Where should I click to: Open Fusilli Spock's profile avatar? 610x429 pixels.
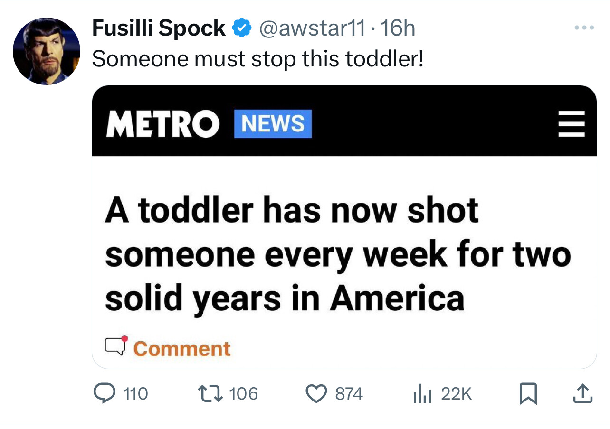click(47, 51)
